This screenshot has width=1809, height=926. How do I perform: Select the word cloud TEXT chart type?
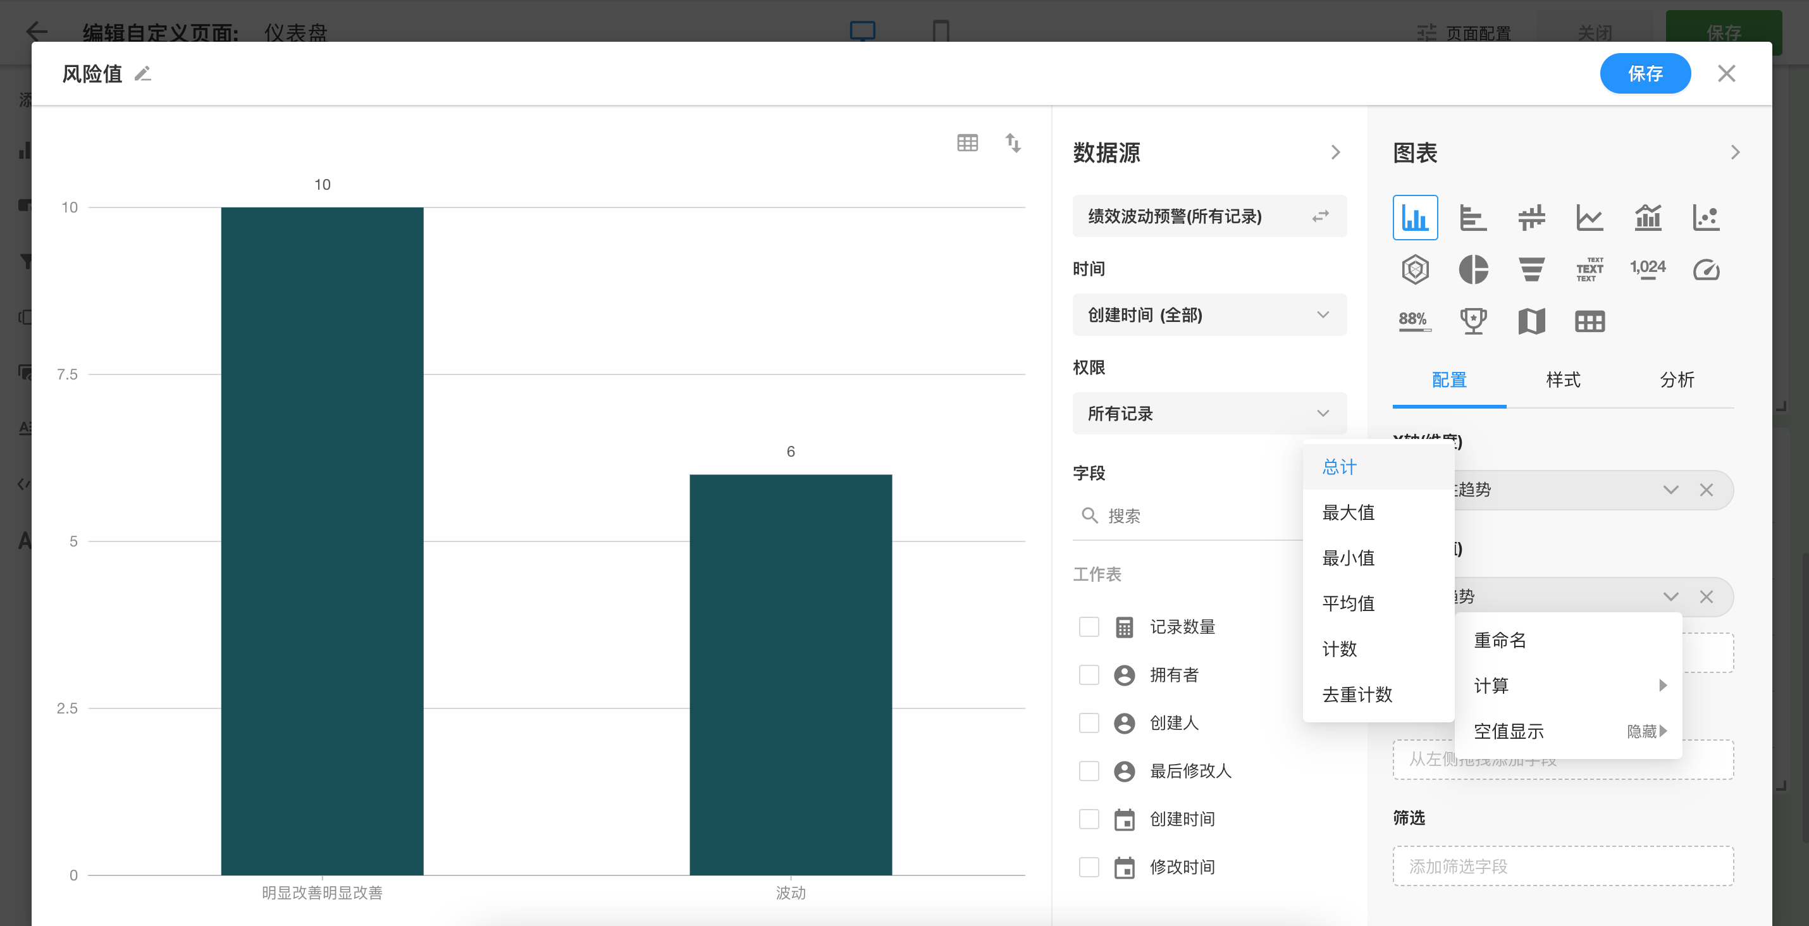pos(1589,269)
